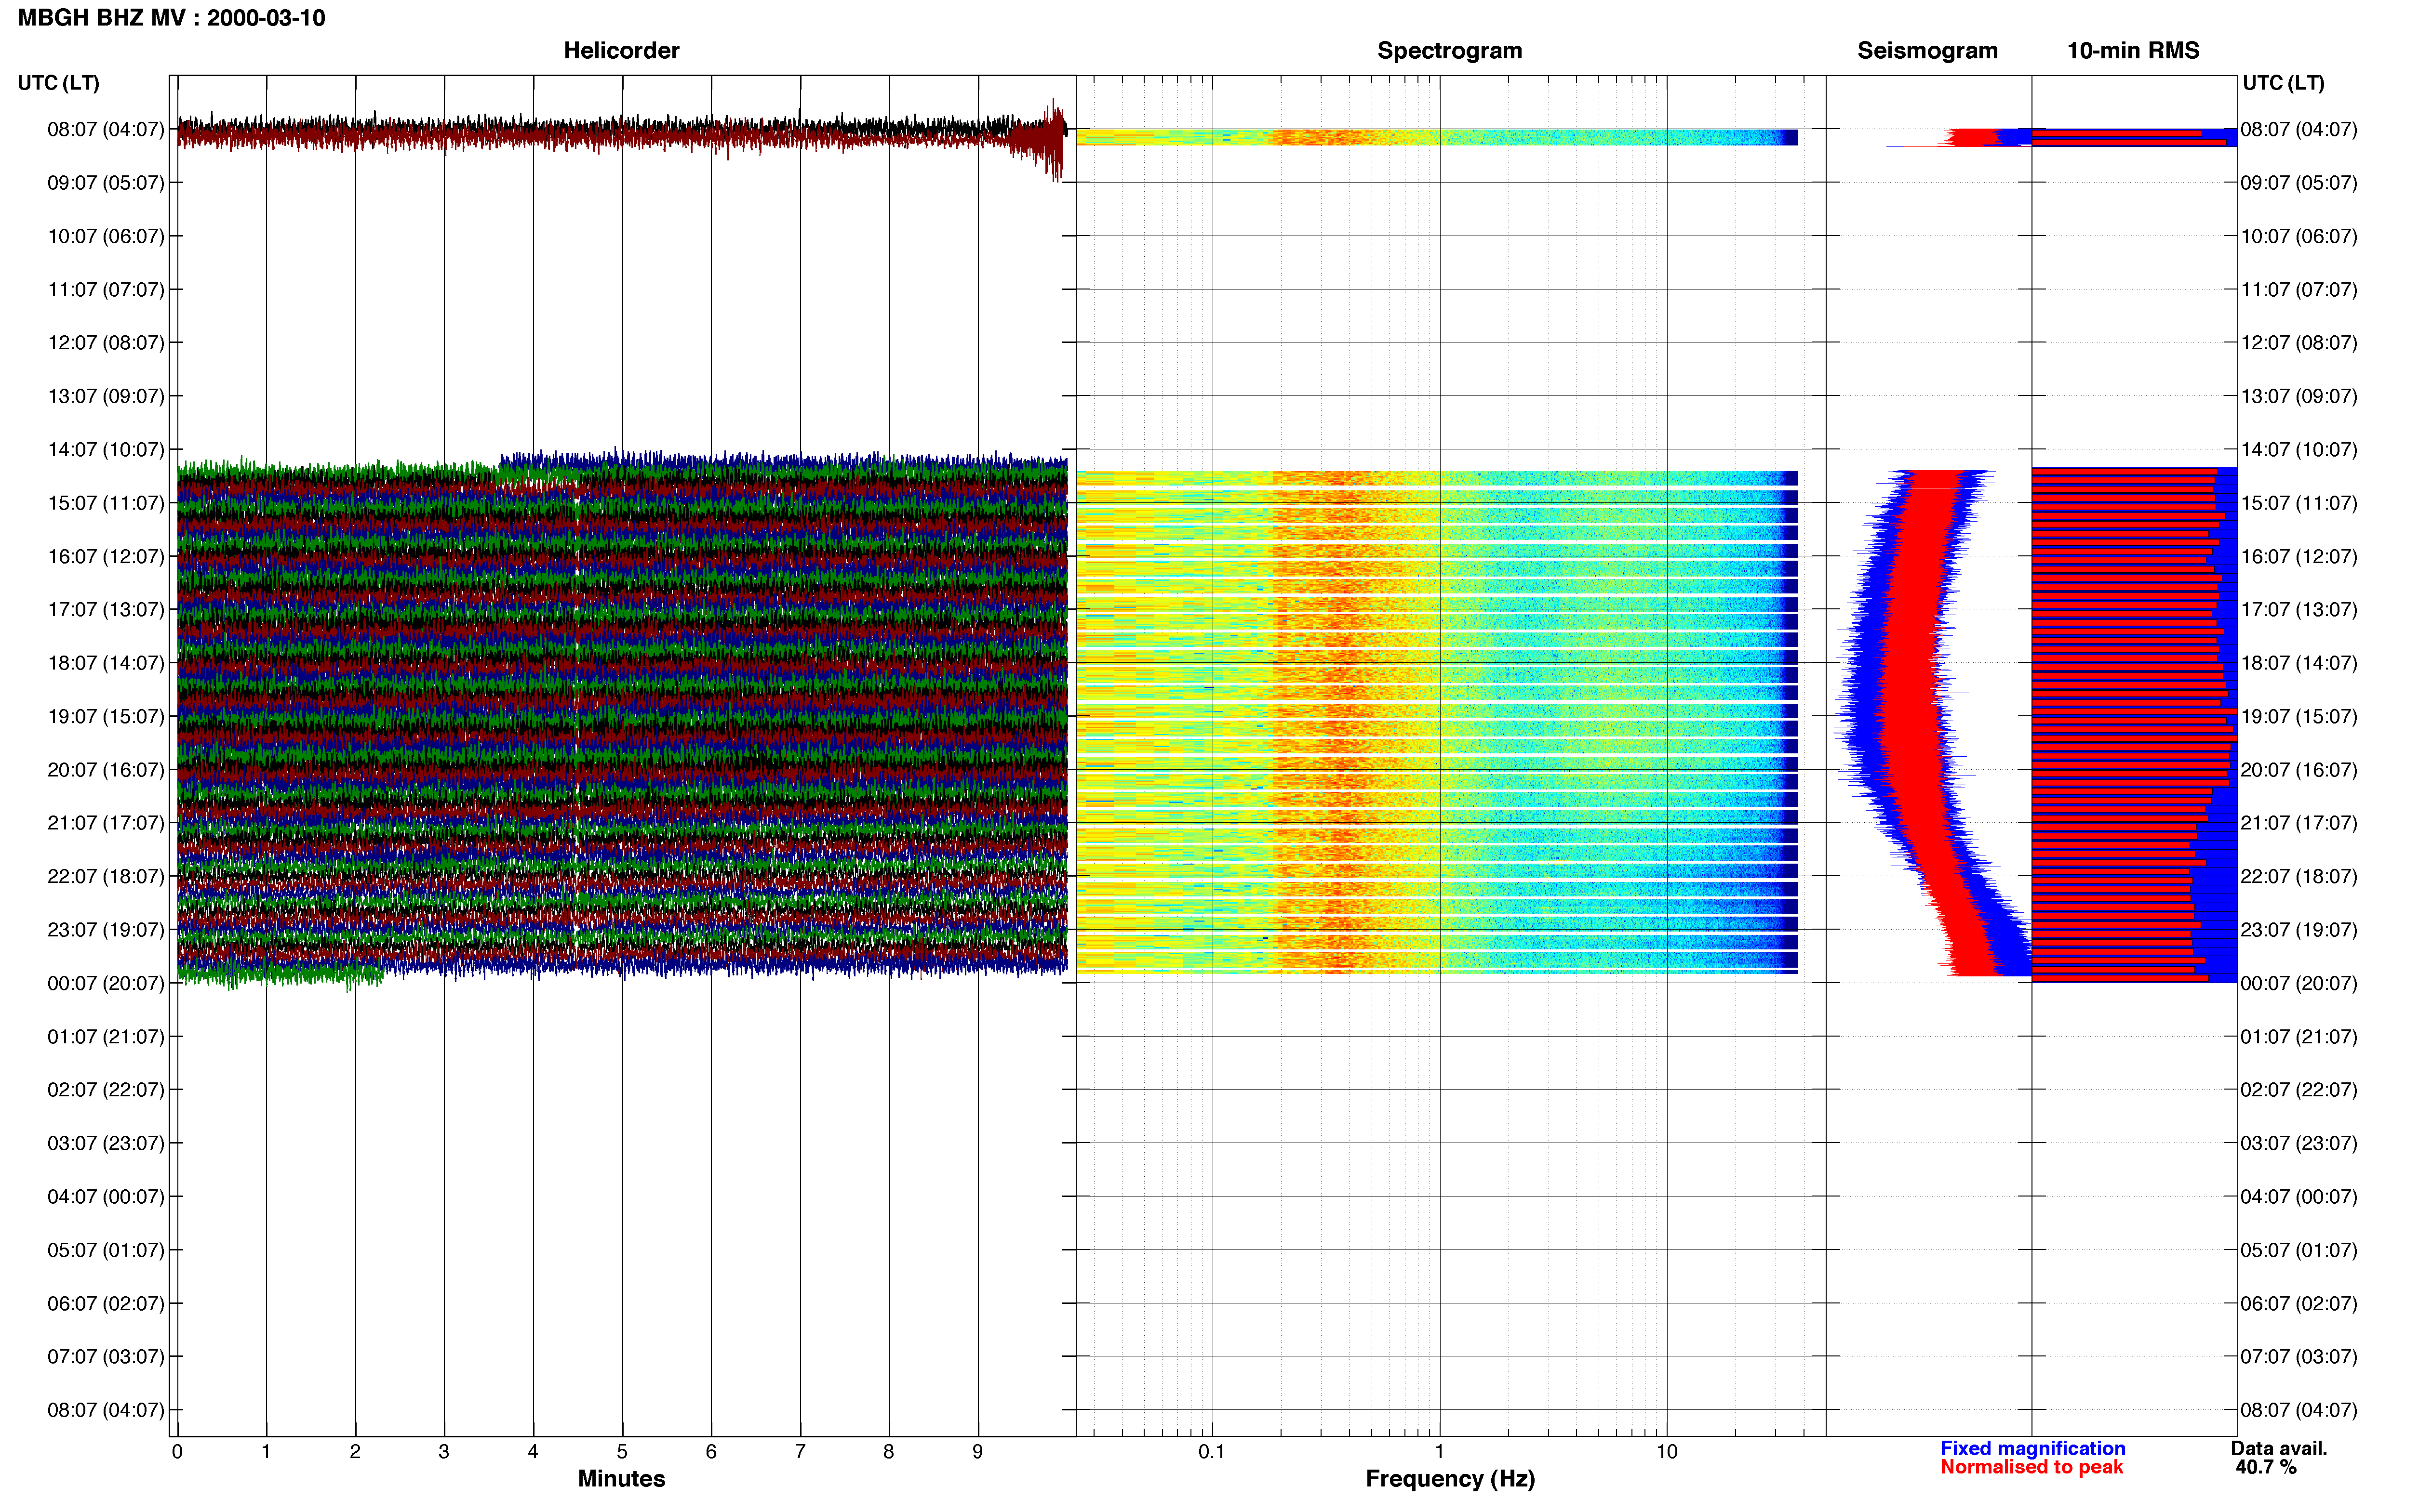The height and width of the screenshot is (1512, 2419).
Task: Click the plot title 'MBGH BHZ MV : 2000-03-10'
Action: pos(171,18)
